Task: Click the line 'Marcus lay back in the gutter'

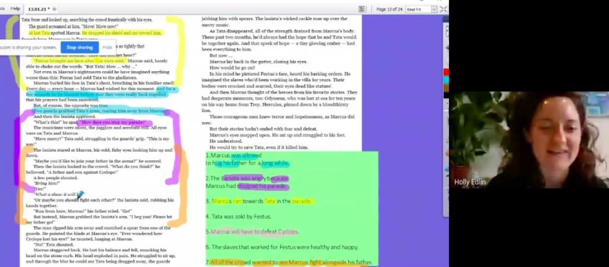Action: [x=258, y=62]
